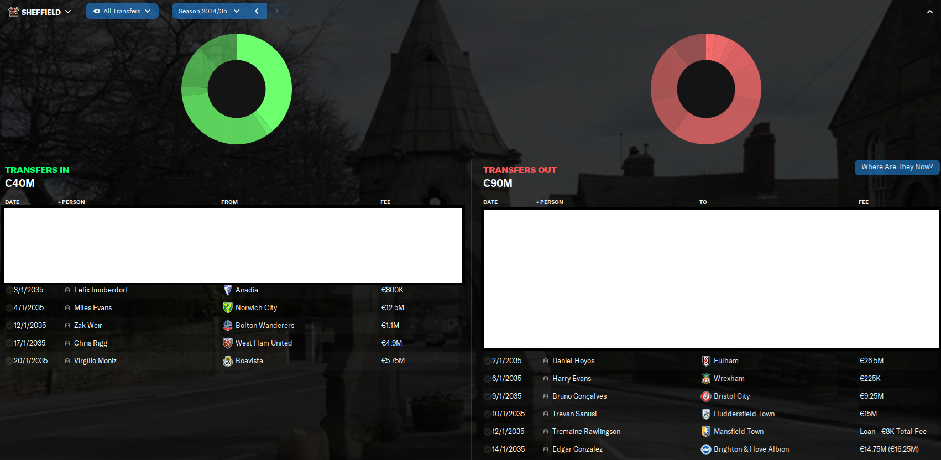
Task: Click the Brighton & Hove Albion badge
Action: 706,449
